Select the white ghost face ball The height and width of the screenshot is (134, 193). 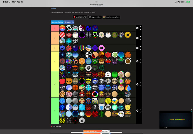108,74
